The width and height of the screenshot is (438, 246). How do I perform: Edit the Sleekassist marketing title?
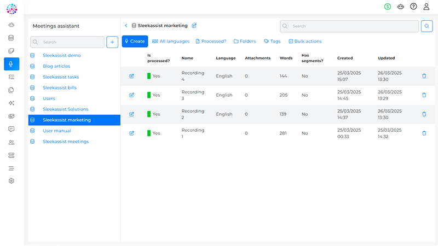(x=194, y=26)
